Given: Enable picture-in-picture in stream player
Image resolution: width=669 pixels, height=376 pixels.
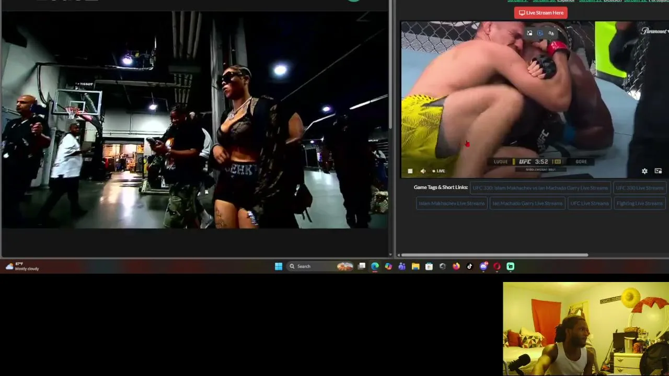Looking at the screenshot, I should pos(658,171).
